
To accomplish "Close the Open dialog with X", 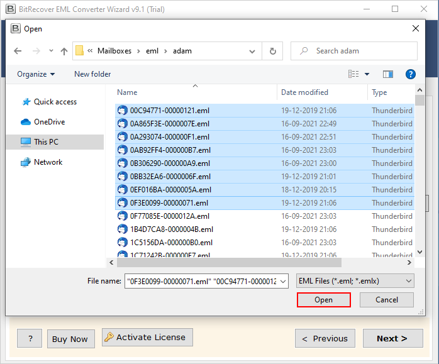I will tap(416, 28).
